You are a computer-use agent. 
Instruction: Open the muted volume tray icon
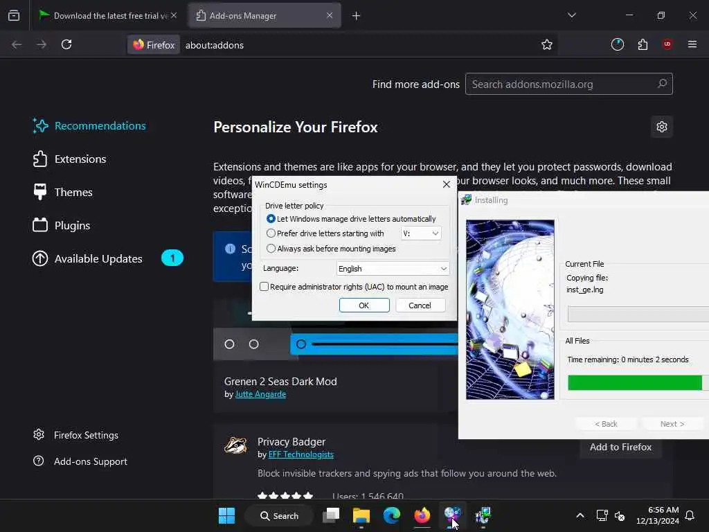pos(620,515)
